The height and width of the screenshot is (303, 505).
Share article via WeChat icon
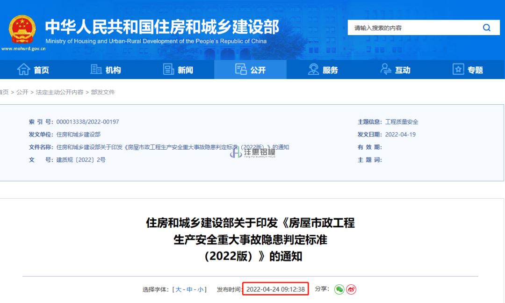coord(339,289)
